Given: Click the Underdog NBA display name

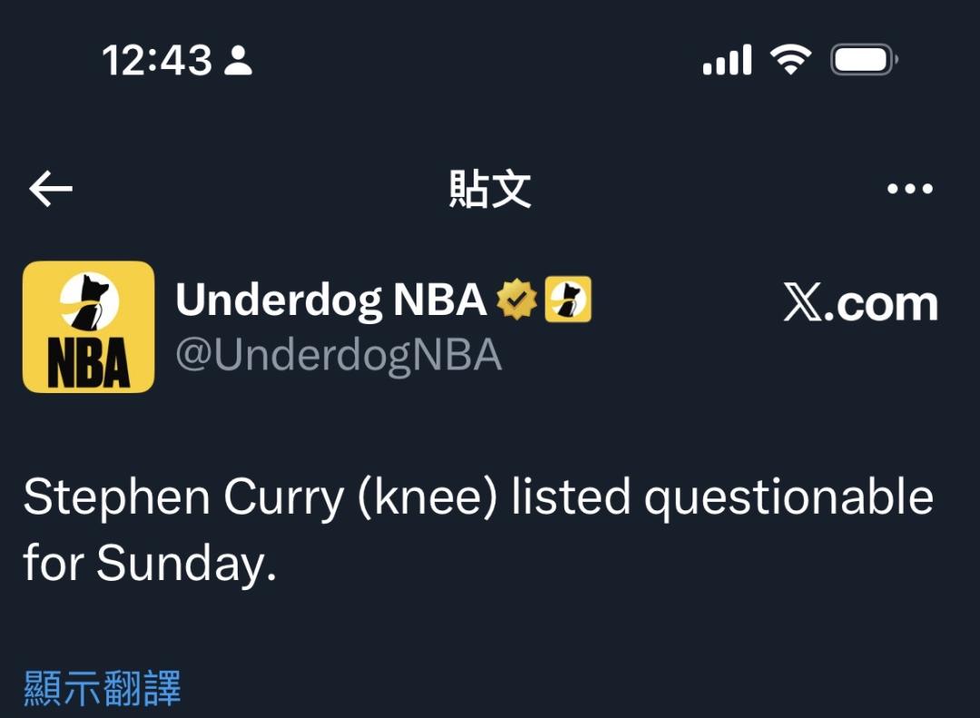Looking at the screenshot, I should coord(331,300).
